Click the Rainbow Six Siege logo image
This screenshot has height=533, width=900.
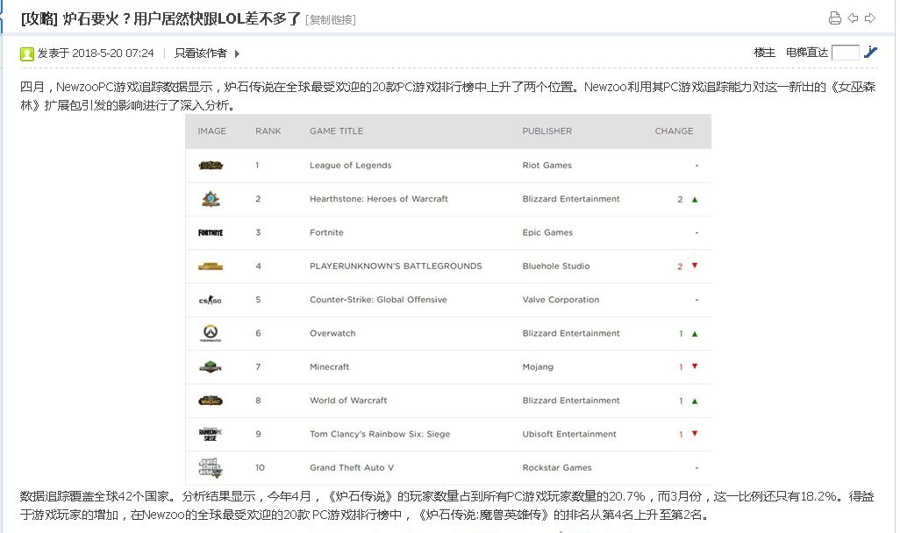pos(211,434)
